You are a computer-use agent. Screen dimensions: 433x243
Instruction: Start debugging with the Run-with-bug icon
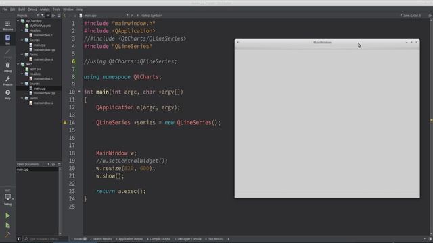tap(7, 225)
